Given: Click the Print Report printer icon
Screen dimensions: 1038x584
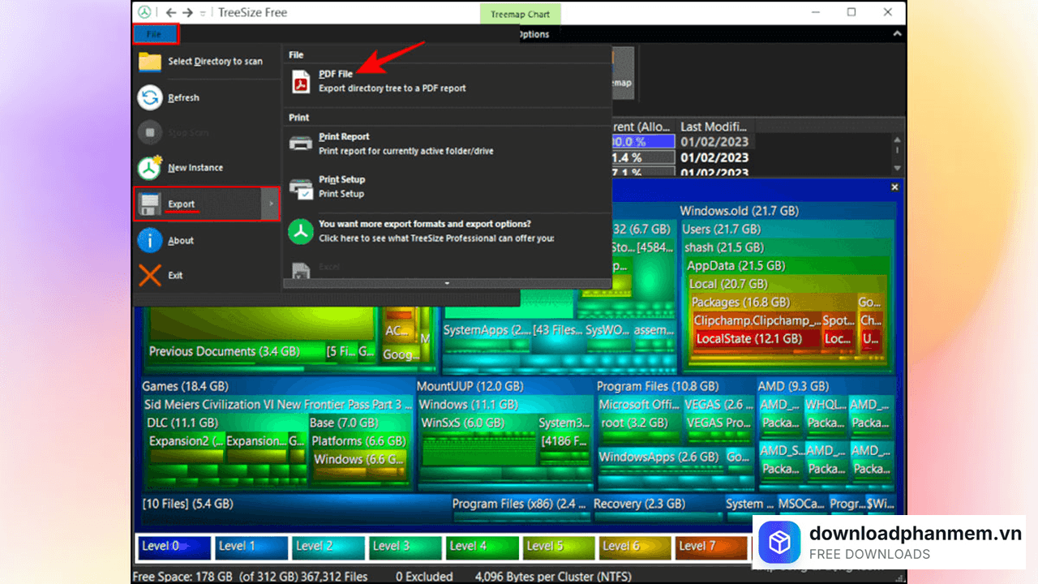Looking at the screenshot, I should [x=302, y=144].
